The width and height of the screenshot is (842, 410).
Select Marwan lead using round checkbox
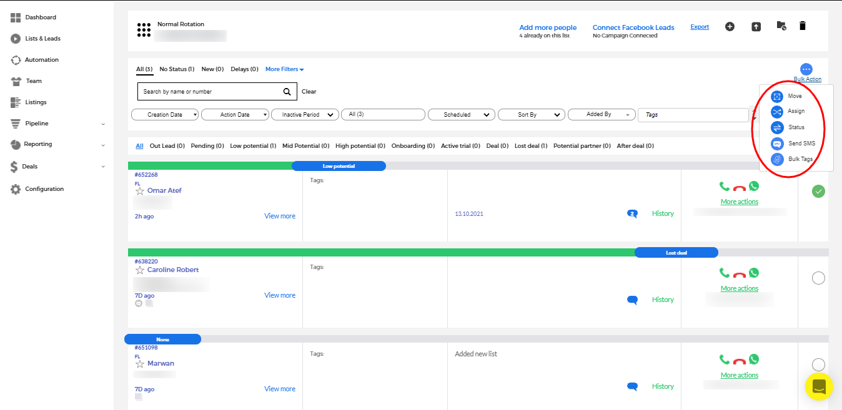[818, 364]
